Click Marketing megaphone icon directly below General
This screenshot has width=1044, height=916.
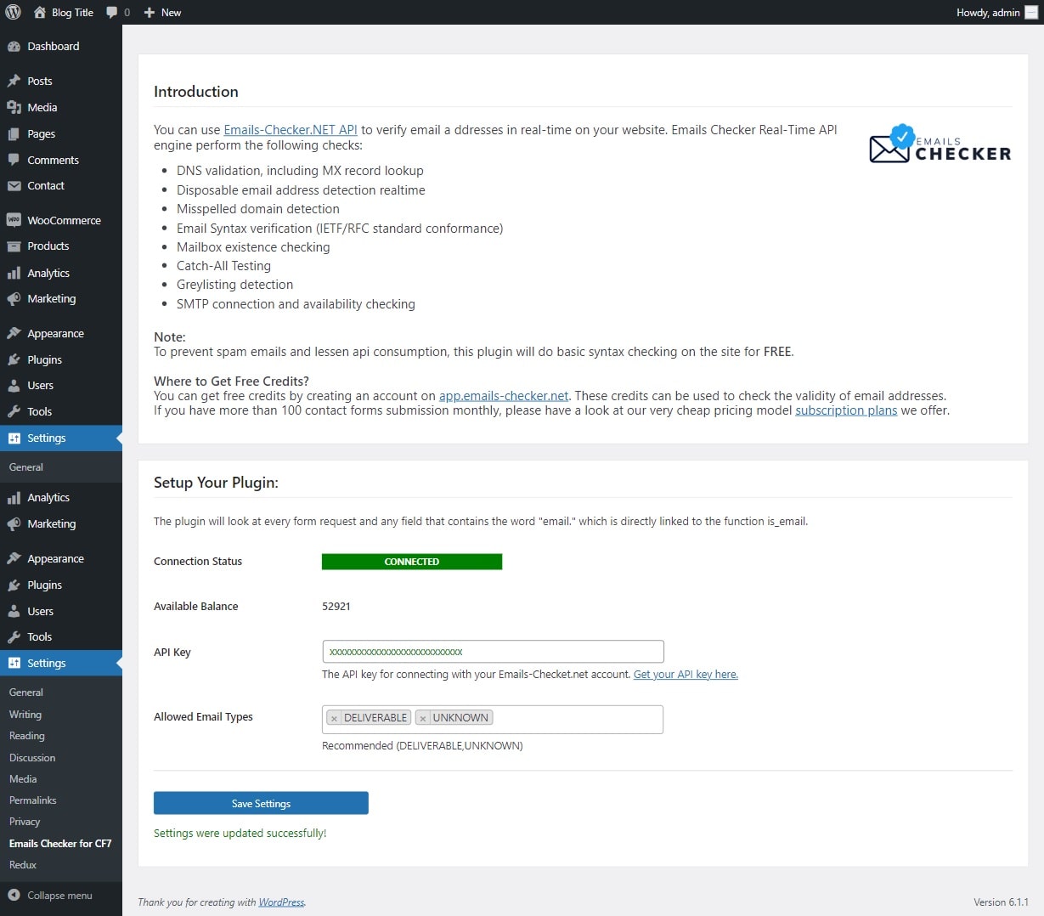(x=14, y=524)
